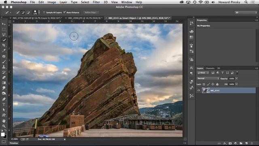Swap foreground and background colors
Image resolution: width=259 pixels, height=146 pixels.
[5, 131]
